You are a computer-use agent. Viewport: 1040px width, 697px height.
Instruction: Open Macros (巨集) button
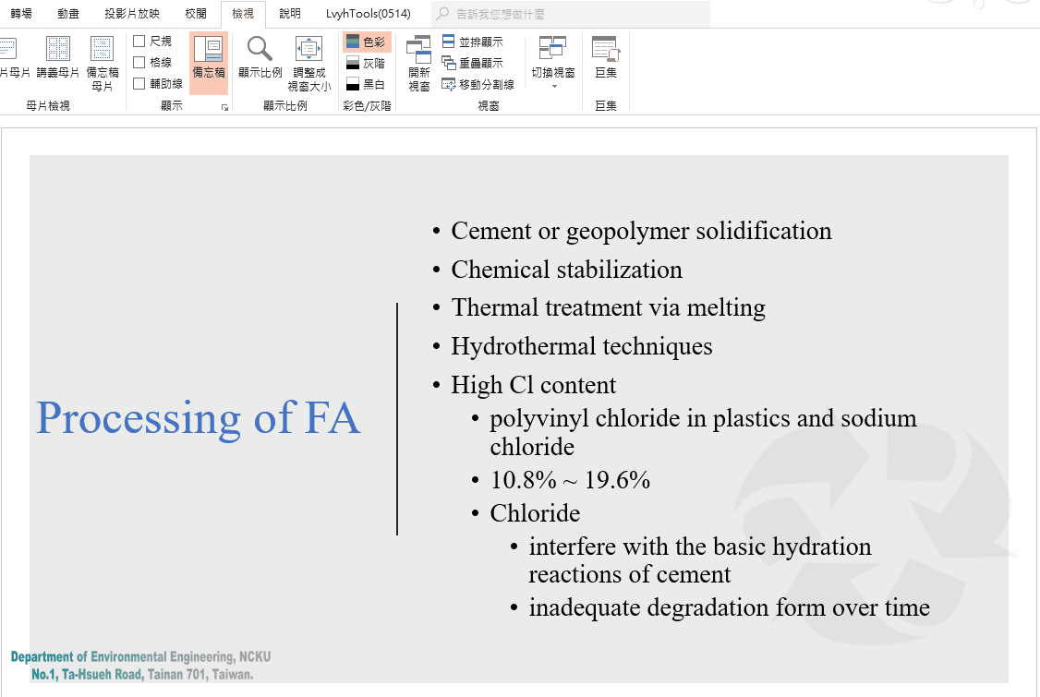click(605, 57)
